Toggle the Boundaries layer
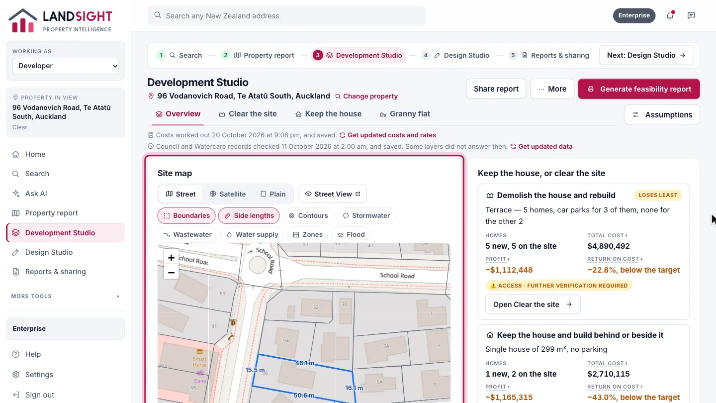 click(186, 215)
